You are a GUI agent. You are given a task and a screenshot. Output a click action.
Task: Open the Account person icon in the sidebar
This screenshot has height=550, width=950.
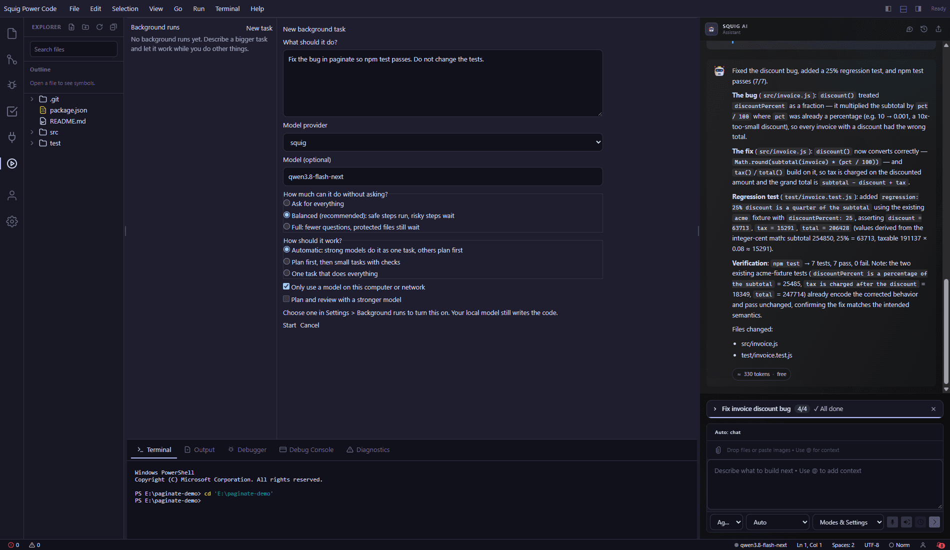pos(12,195)
